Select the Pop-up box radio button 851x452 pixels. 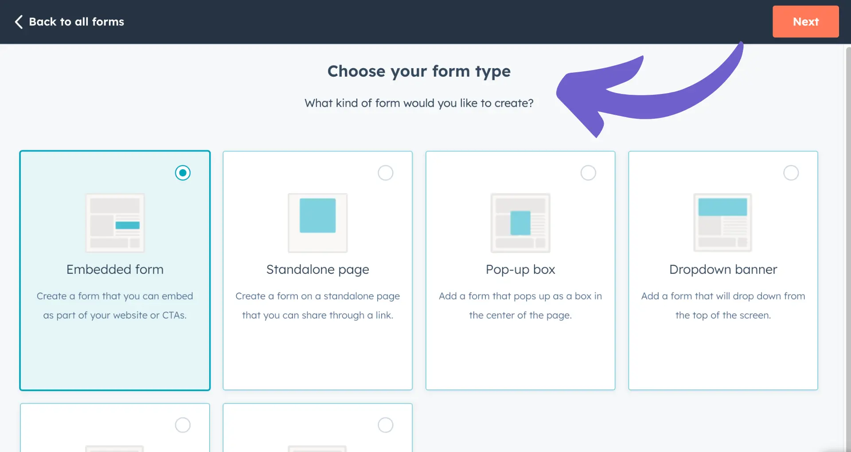[x=588, y=173]
